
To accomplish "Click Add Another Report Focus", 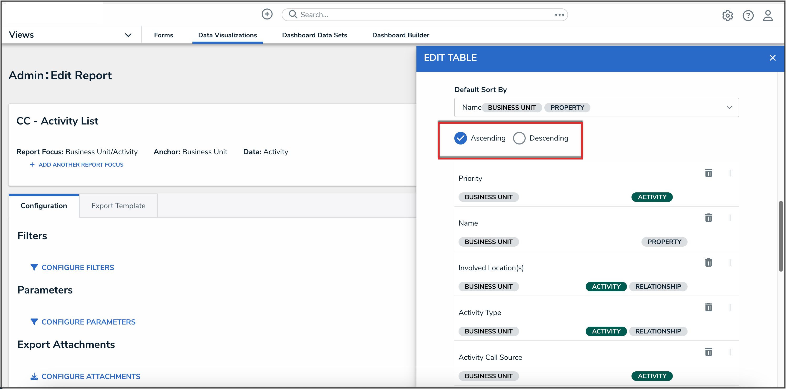I will 81,165.
